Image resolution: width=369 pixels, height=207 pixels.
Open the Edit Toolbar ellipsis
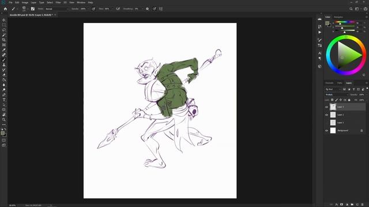[4, 124]
